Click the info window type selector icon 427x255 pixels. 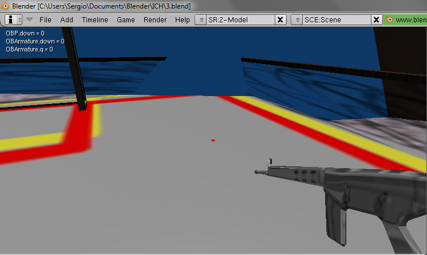coord(13,19)
